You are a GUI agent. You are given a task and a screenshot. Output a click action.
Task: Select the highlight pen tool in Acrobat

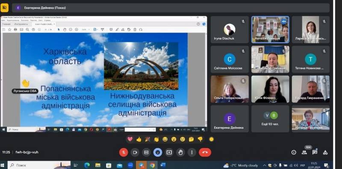[x=117, y=30]
